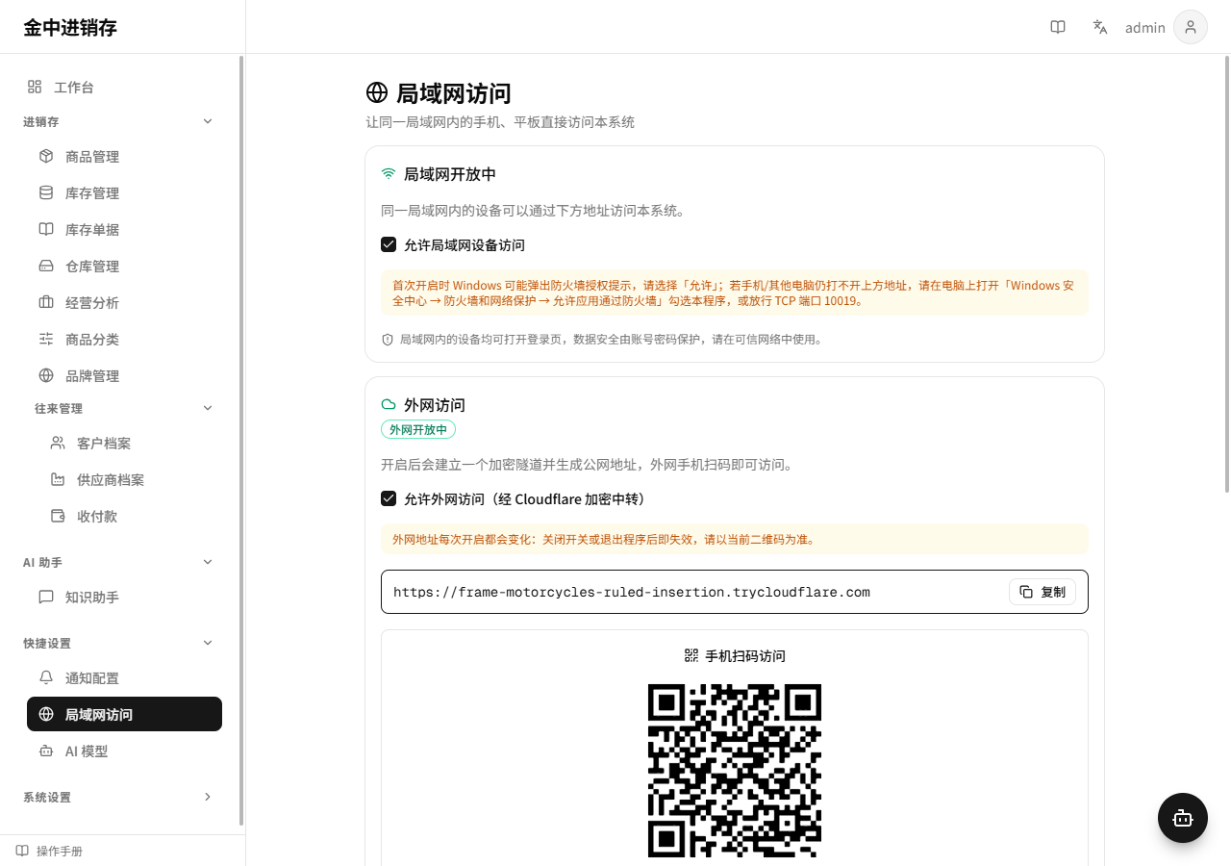Uncheck 允许外网访问 Cloudflare checkbox
1231x866 pixels.
point(389,498)
